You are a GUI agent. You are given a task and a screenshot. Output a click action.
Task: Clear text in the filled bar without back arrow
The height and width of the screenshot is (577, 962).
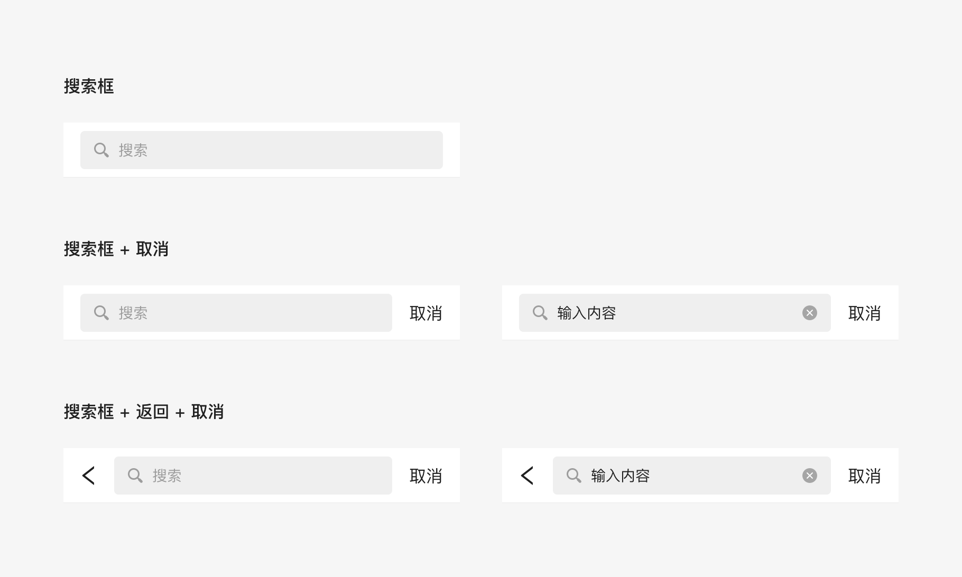point(810,313)
